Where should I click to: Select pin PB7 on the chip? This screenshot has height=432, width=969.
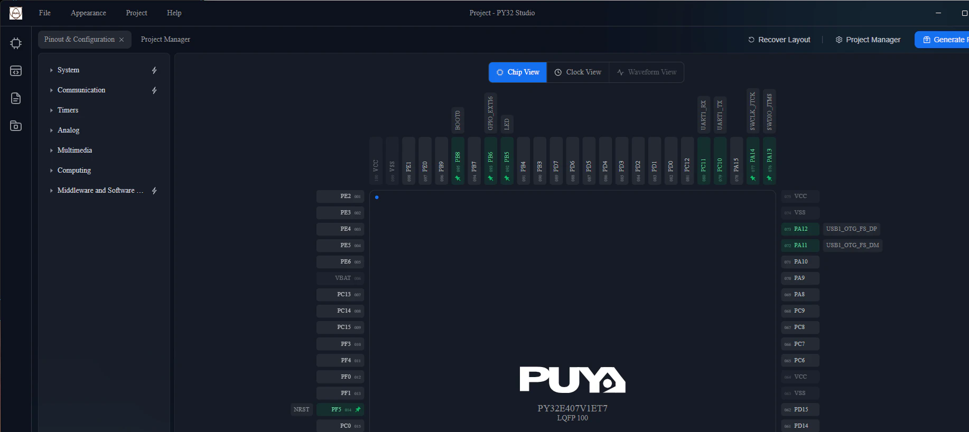click(474, 161)
